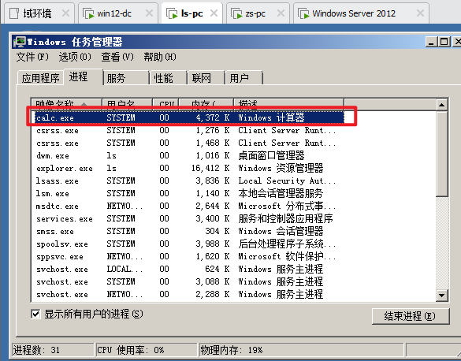
Task: Click the Windows Server 2012 tab VM icon
Action: click(303, 13)
